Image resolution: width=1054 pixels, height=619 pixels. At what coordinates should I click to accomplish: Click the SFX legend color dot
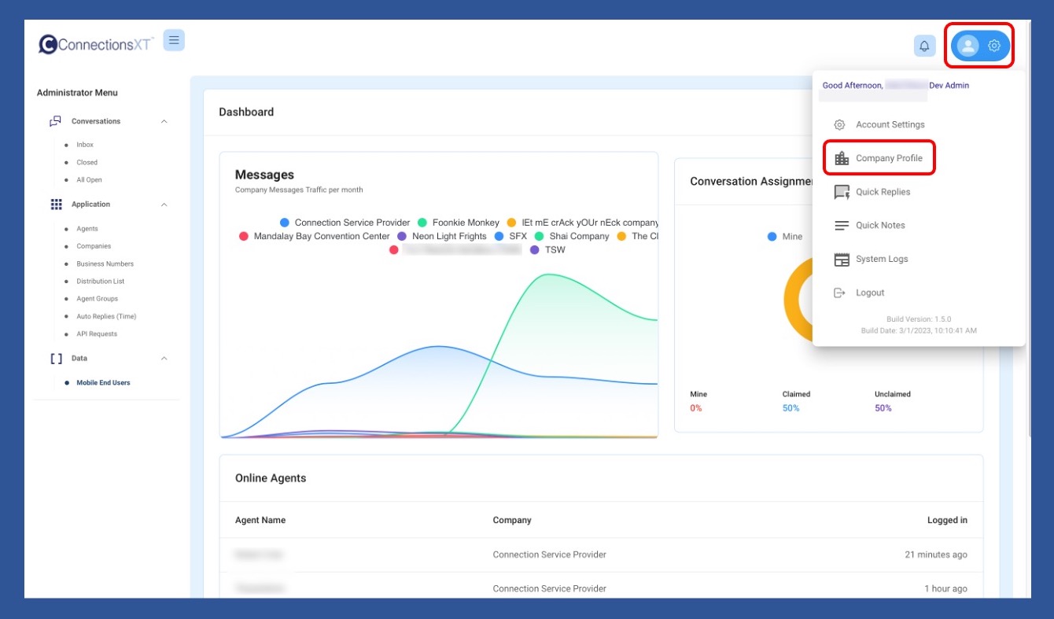(499, 236)
